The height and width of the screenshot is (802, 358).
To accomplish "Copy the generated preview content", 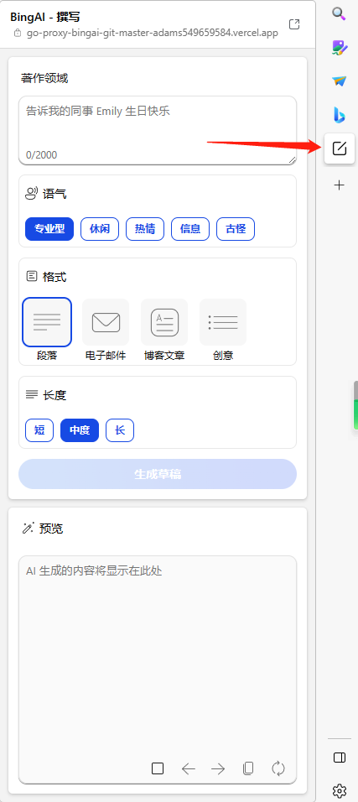I will [x=248, y=768].
